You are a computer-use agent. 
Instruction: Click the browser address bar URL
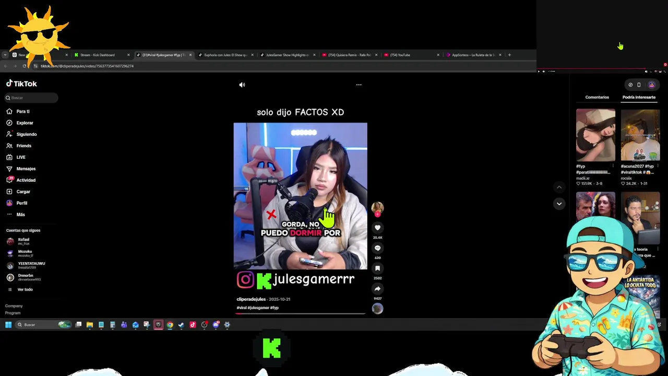[x=87, y=66]
